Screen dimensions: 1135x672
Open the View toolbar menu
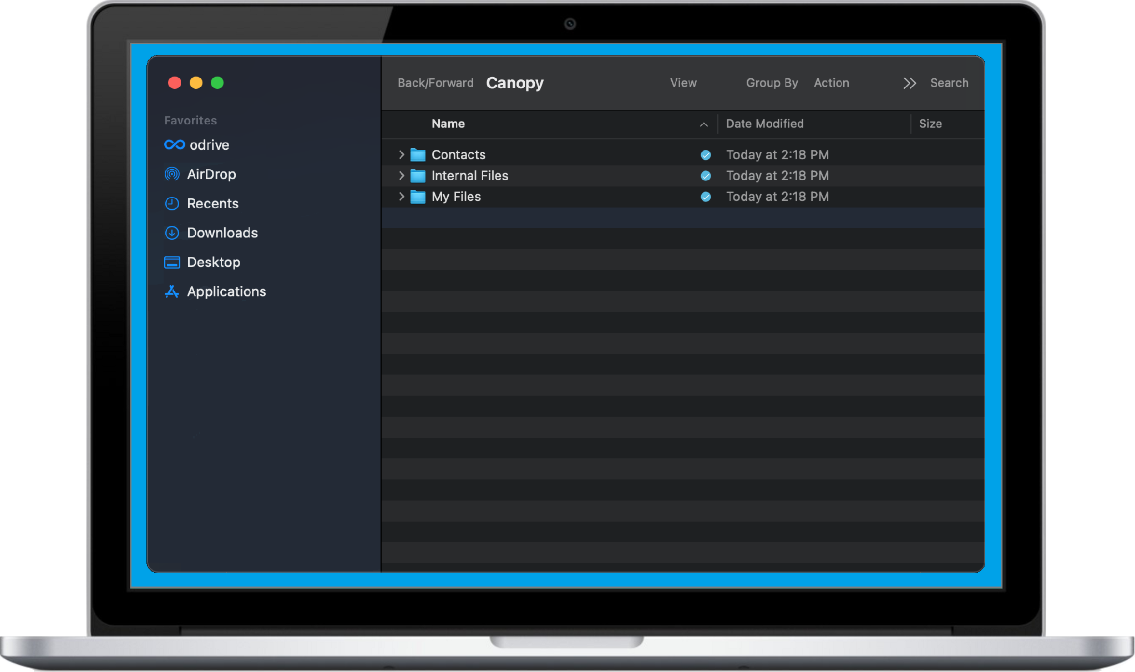[x=683, y=83]
